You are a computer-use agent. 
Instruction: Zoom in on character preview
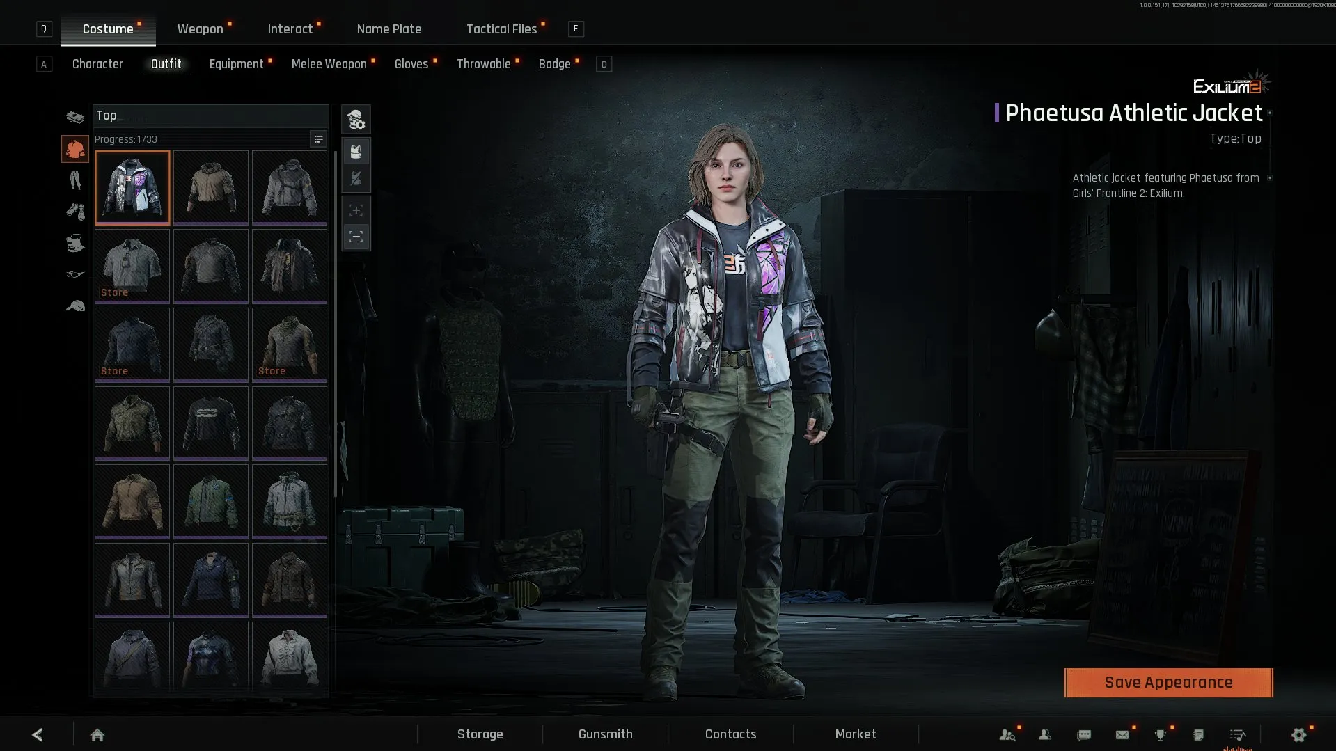click(356, 210)
